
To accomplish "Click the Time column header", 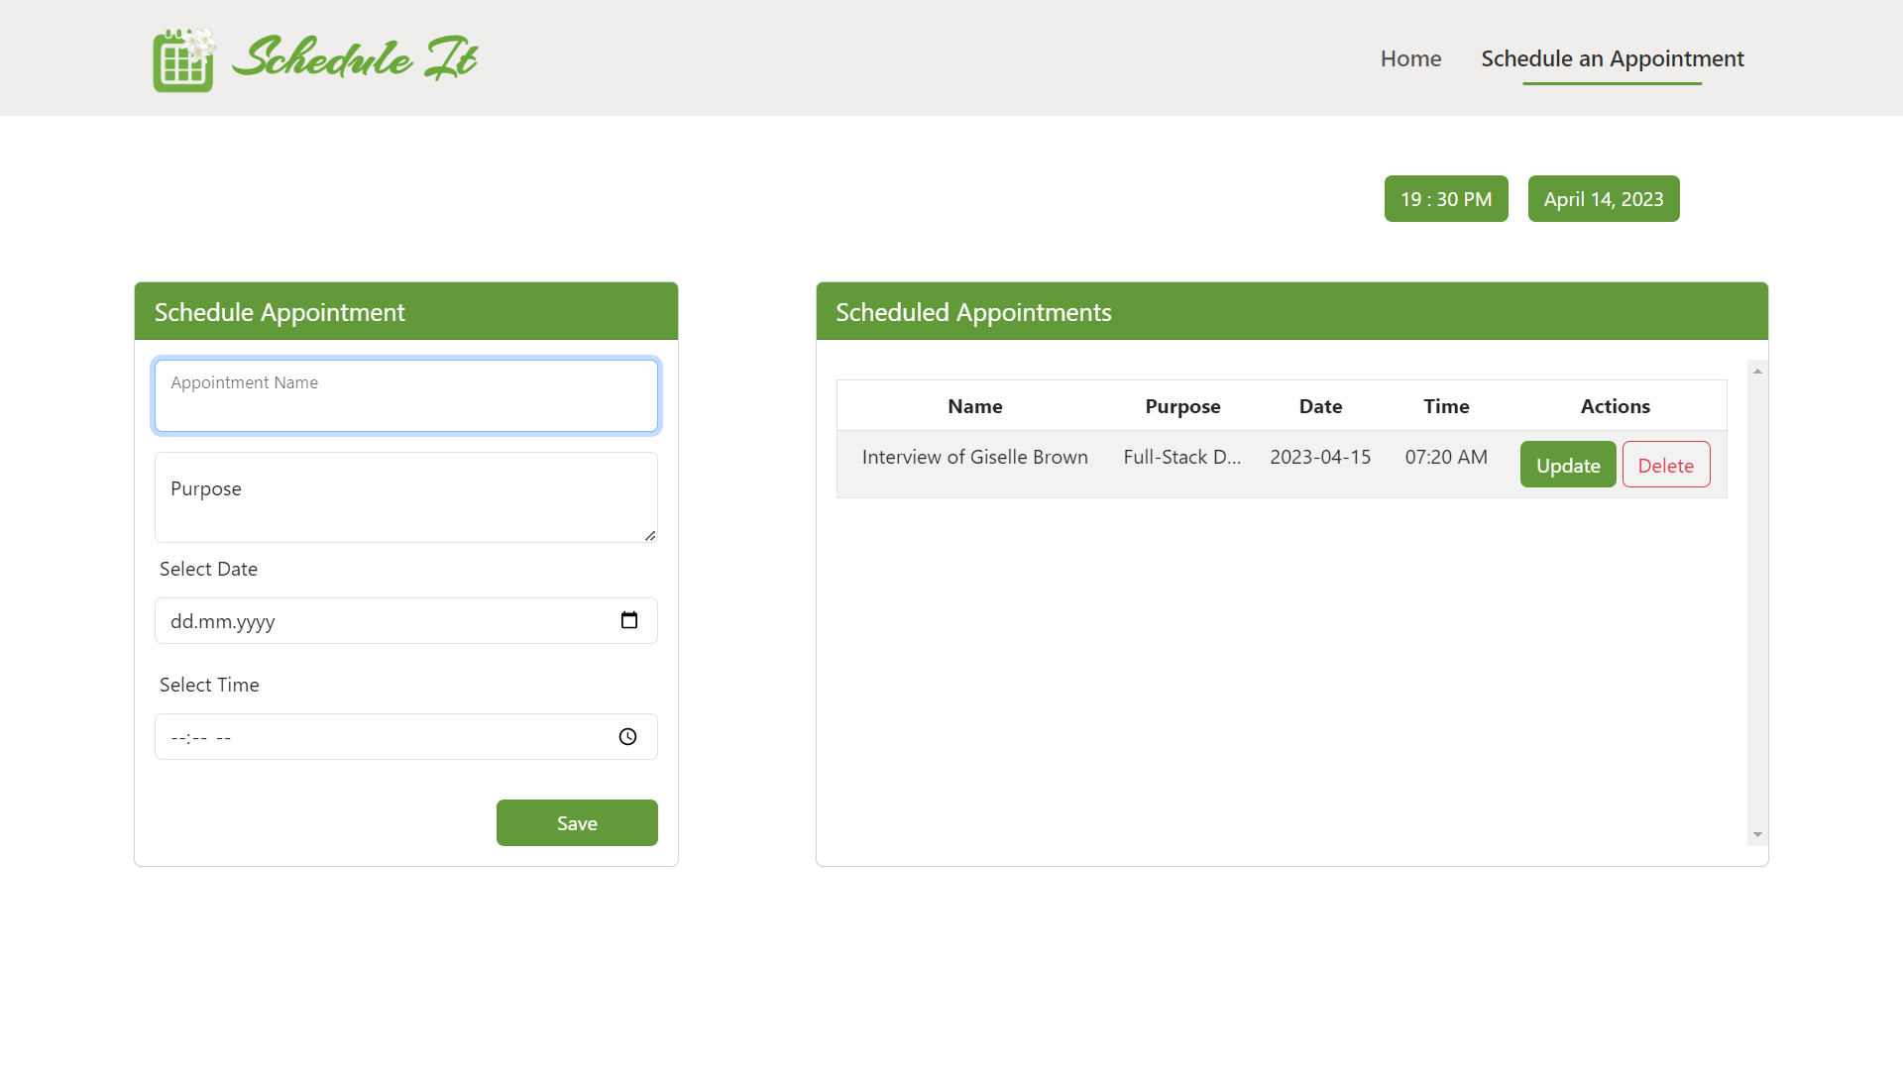I will pyautogui.click(x=1446, y=406).
